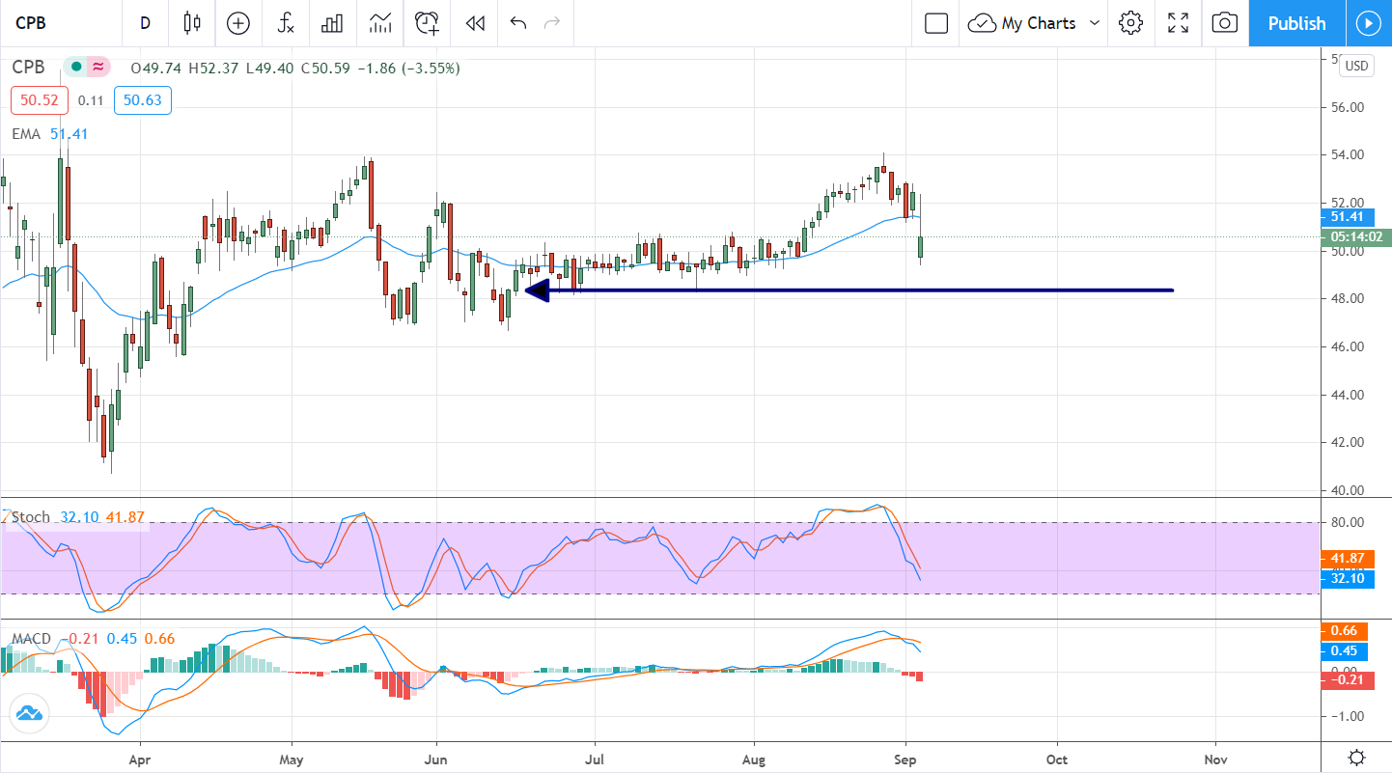The height and width of the screenshot is (773, 1392).
Task: Click the play icon next to Publish
Action: coord(1368,23)
